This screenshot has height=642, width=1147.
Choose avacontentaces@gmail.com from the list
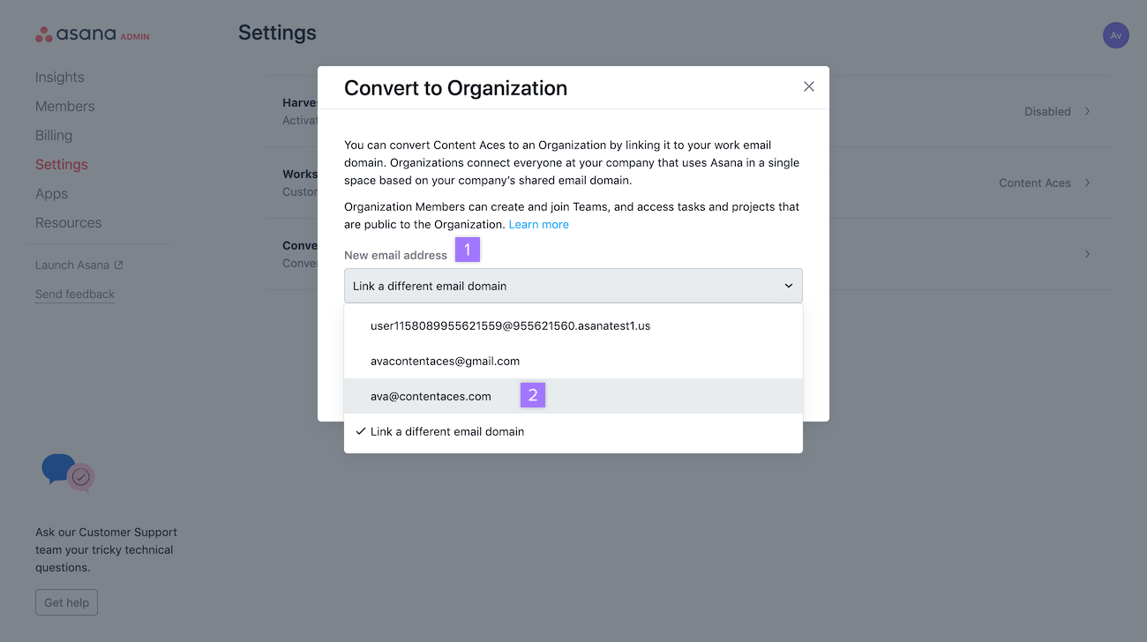pos(445,361)
